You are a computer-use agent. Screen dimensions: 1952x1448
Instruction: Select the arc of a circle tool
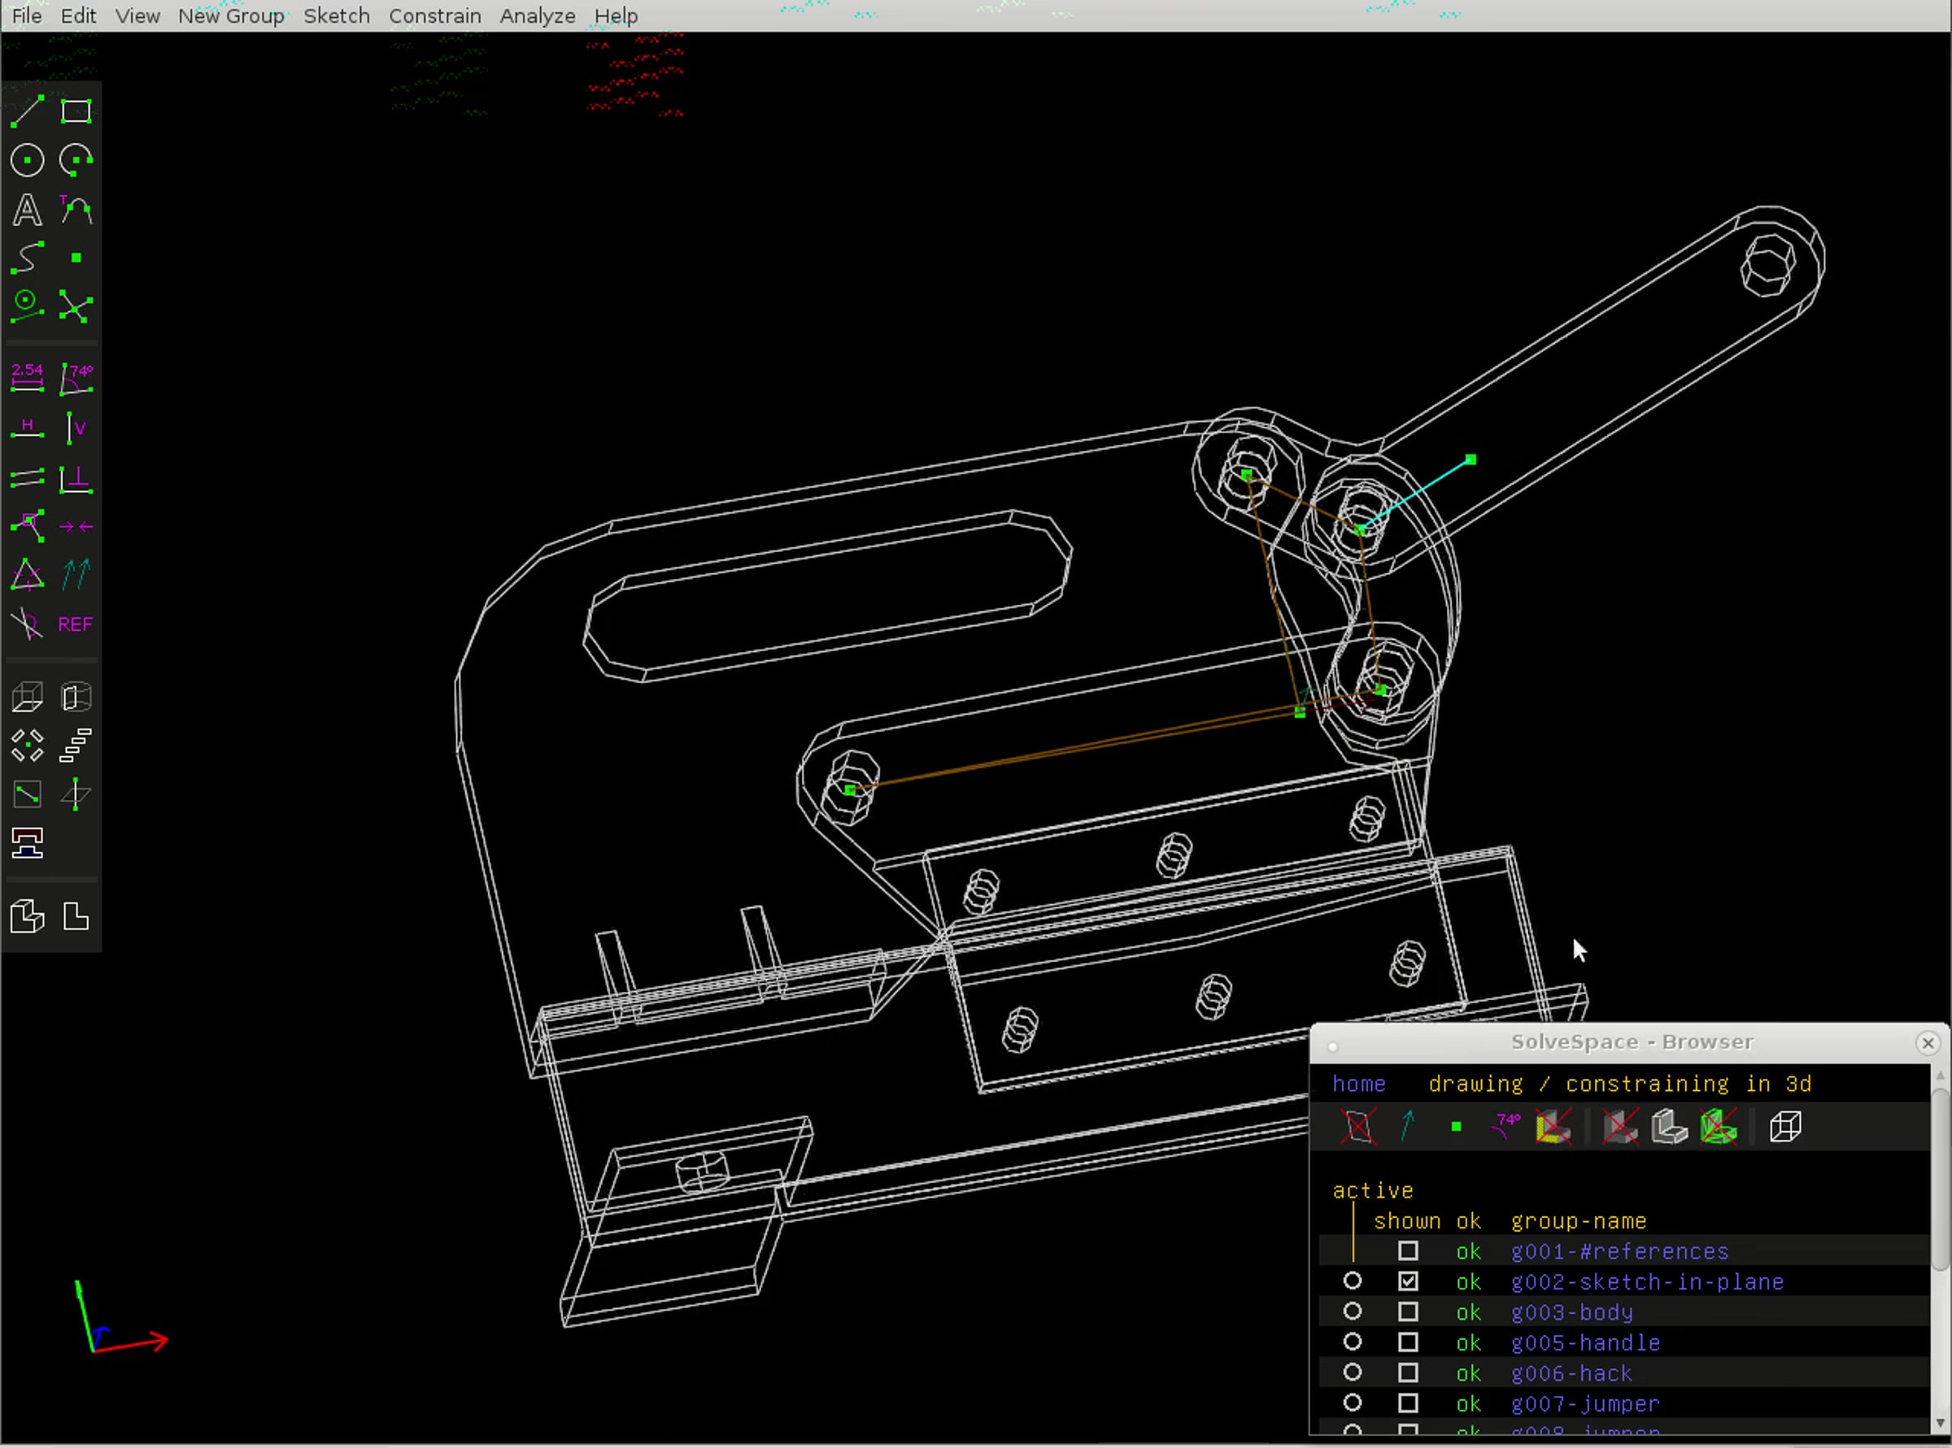click(76, 160)
